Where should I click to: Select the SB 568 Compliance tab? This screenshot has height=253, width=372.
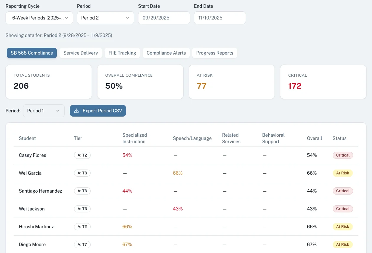tap(32, 53)
